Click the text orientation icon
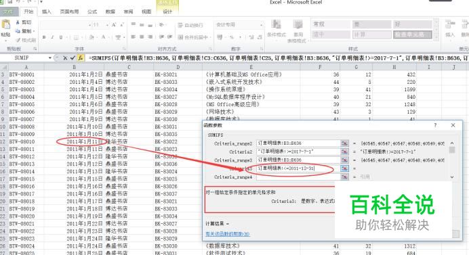Viewport: 469px width, 255px height. 162,24
